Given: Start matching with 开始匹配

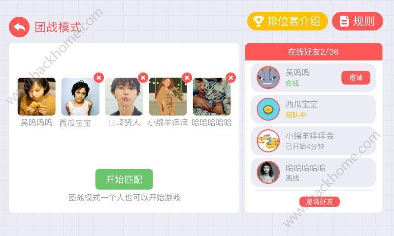Looking at the screenshot, I should tap(124, 179).
